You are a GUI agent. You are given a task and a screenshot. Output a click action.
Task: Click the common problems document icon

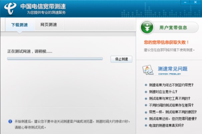[148, 70]
